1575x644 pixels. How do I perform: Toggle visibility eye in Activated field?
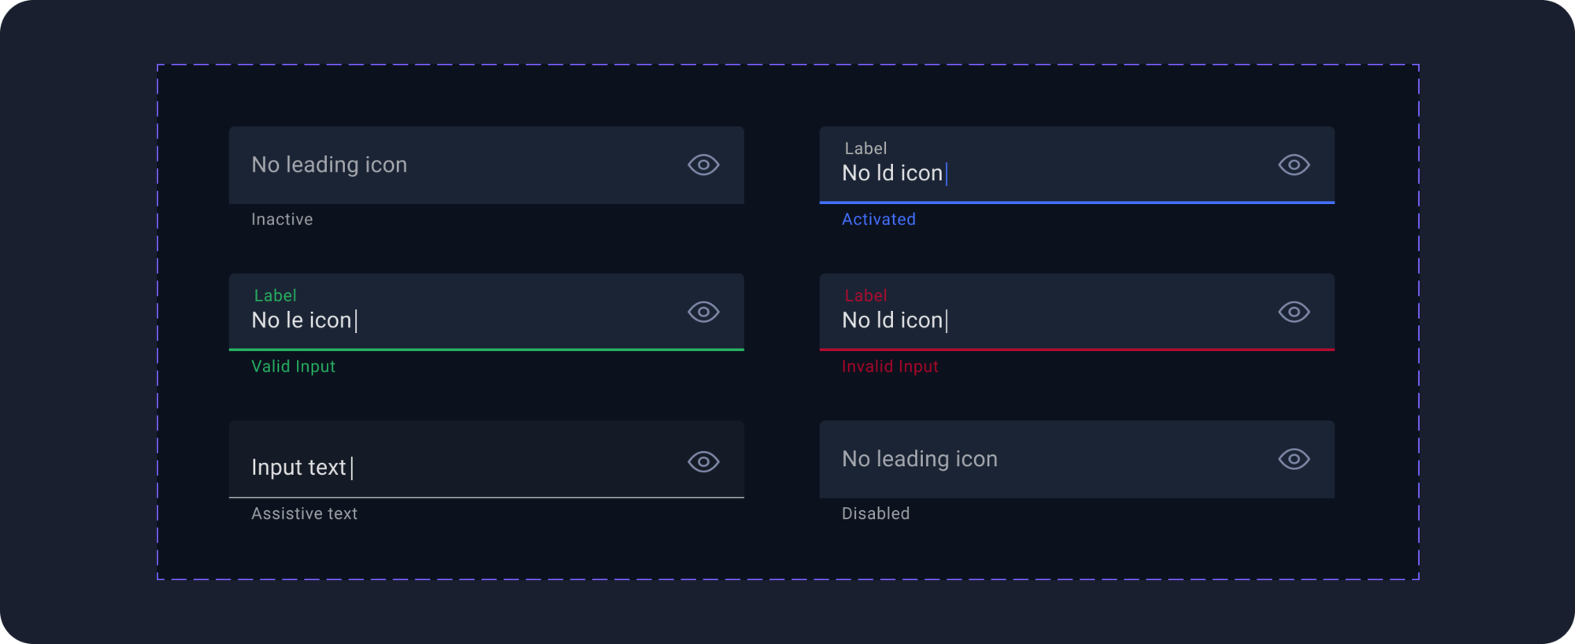[1294, 165]
